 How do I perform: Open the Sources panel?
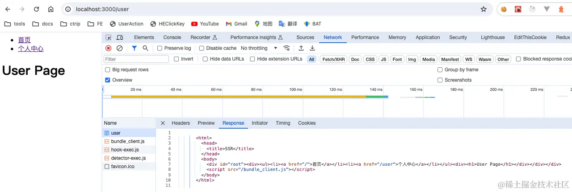pos(305,37)
